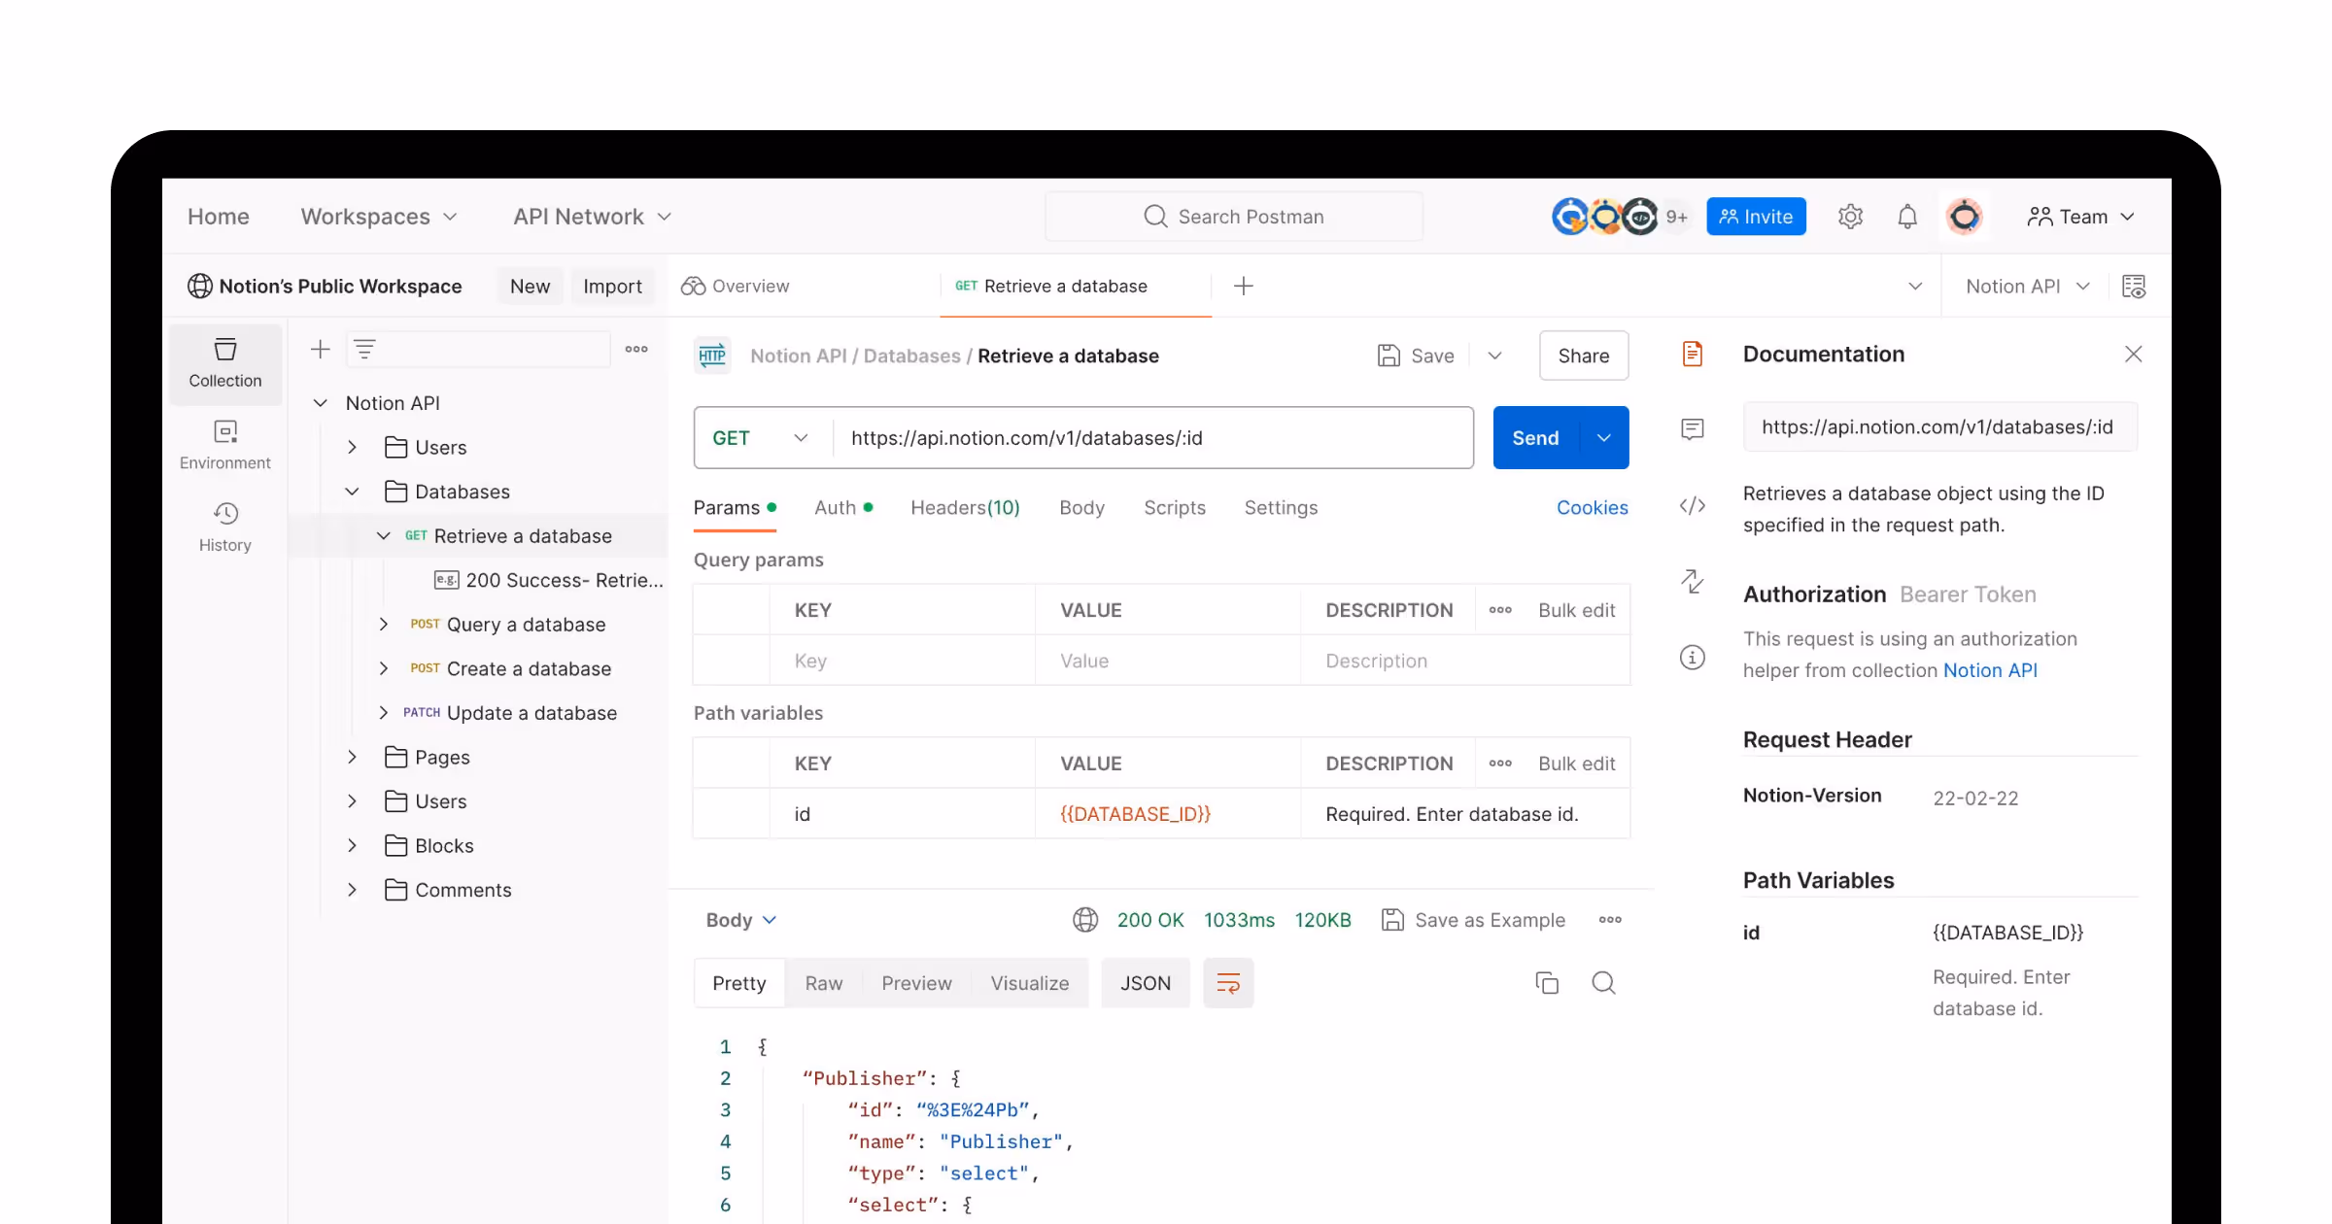Open the code snippet panel icon

[x=1692, y=505]
